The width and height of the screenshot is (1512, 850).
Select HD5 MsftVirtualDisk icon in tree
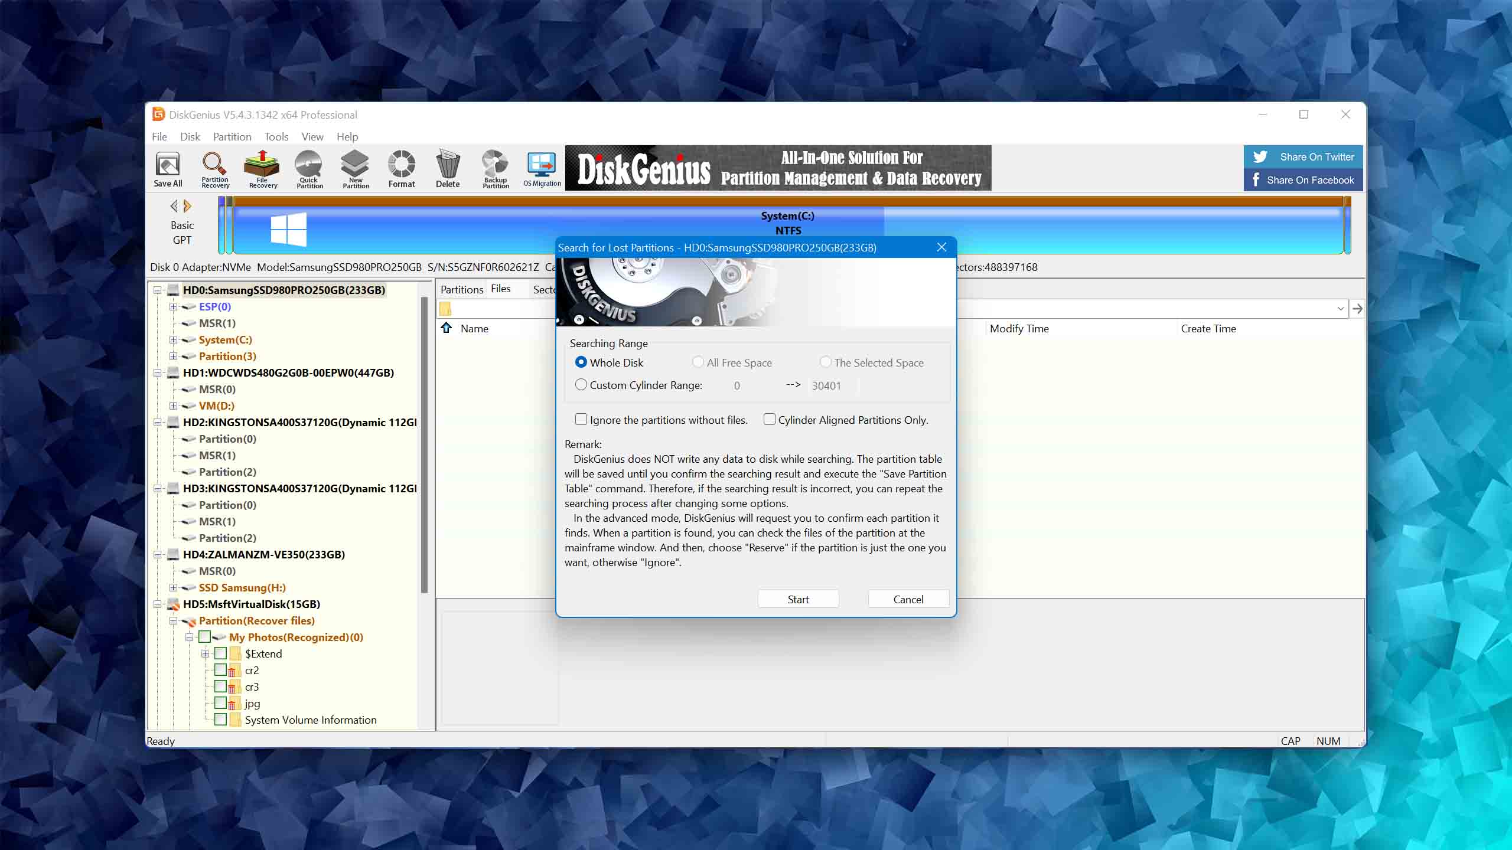pyautogui.click(x=173, y=604)
